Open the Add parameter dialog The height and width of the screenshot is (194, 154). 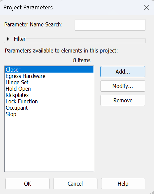[x=123, y=72]
